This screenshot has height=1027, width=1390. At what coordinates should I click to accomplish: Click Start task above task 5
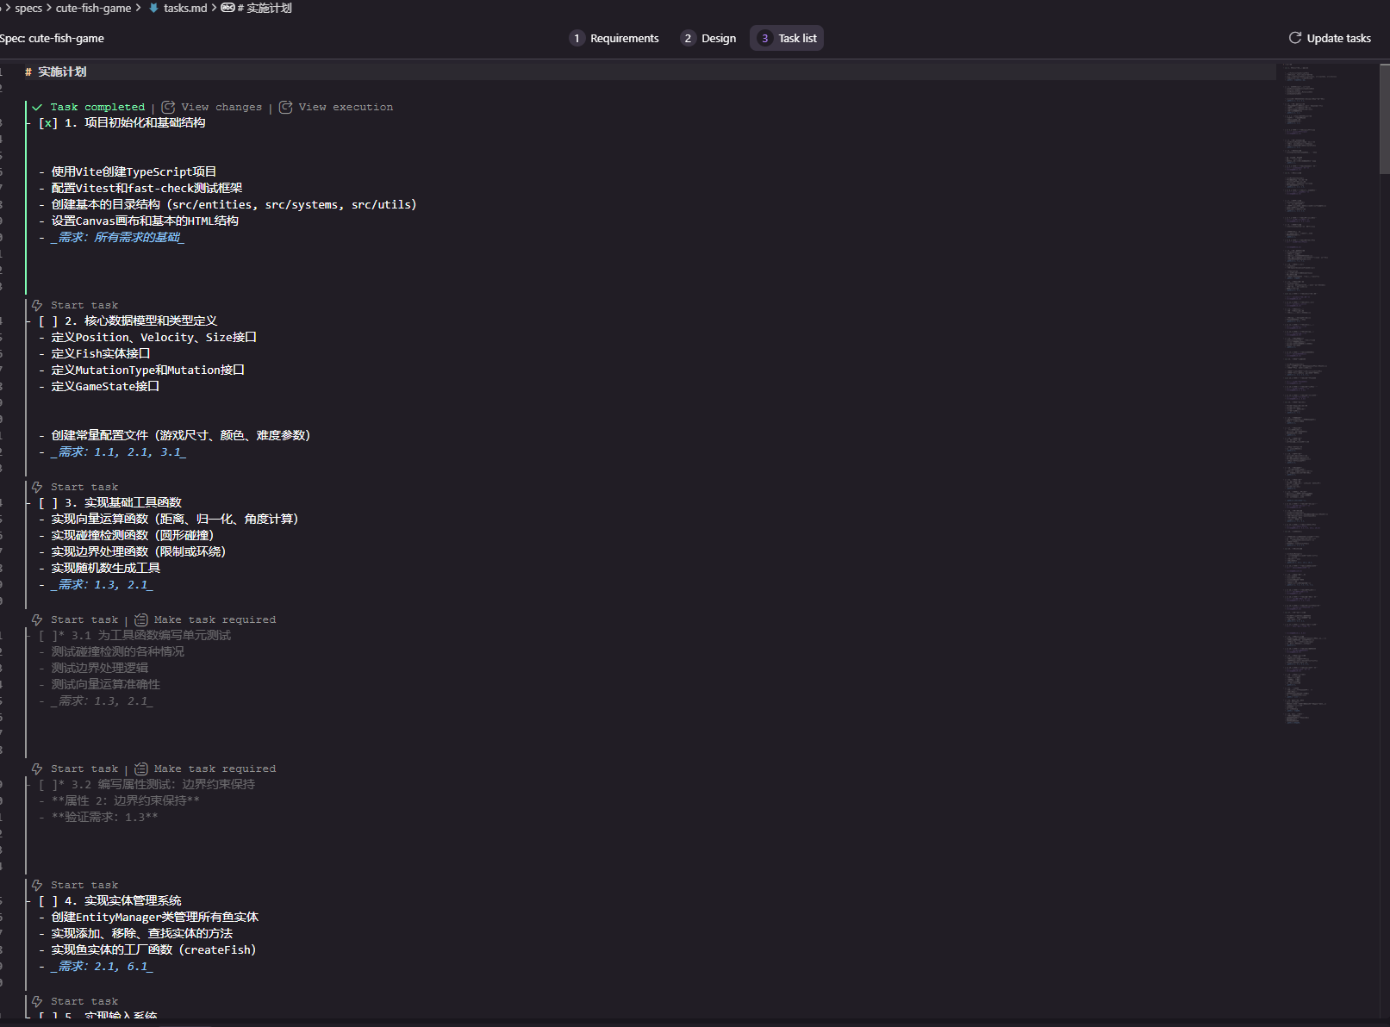point(84,1001)
